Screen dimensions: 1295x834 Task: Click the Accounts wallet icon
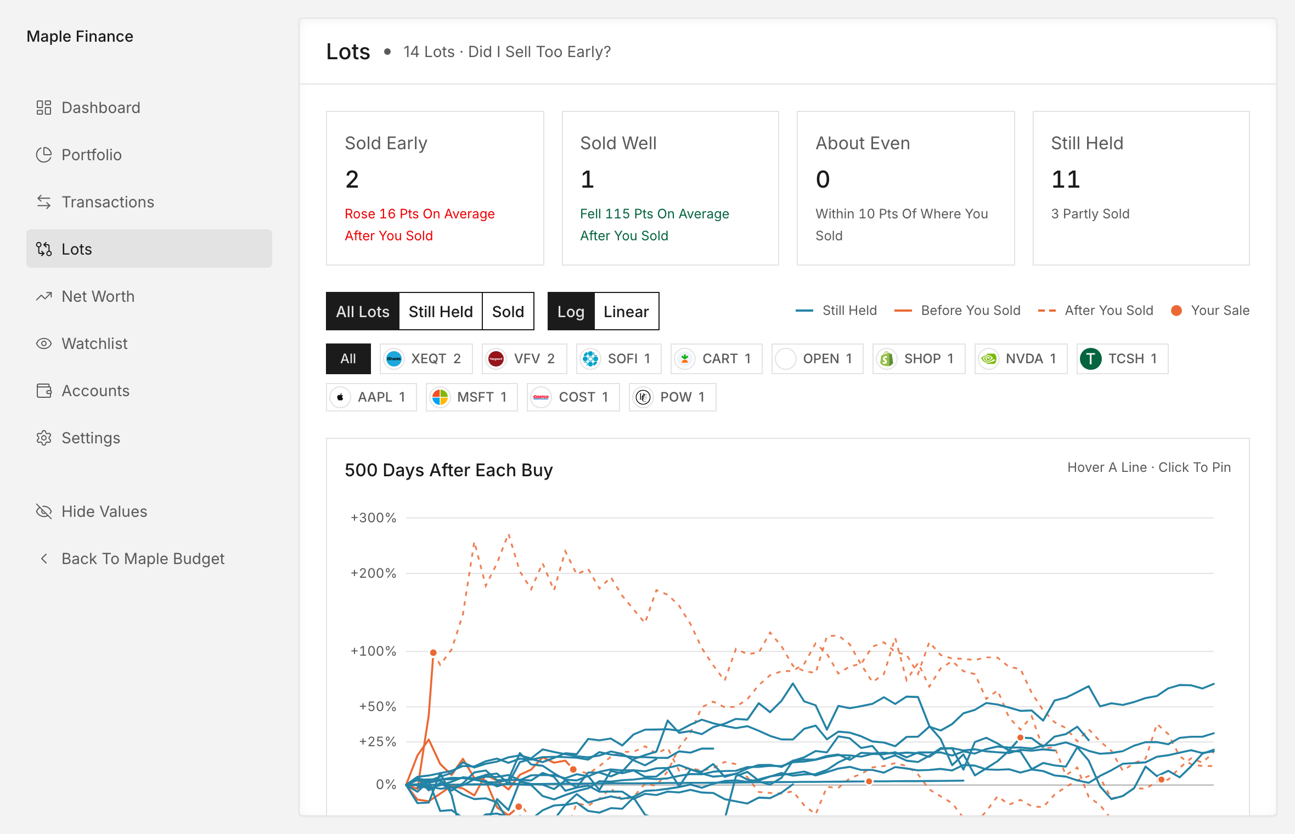pyautogui.click(x=44, y=391)
